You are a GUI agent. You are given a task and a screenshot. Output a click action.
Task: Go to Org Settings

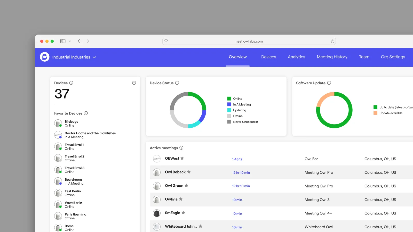pos(393,57)
